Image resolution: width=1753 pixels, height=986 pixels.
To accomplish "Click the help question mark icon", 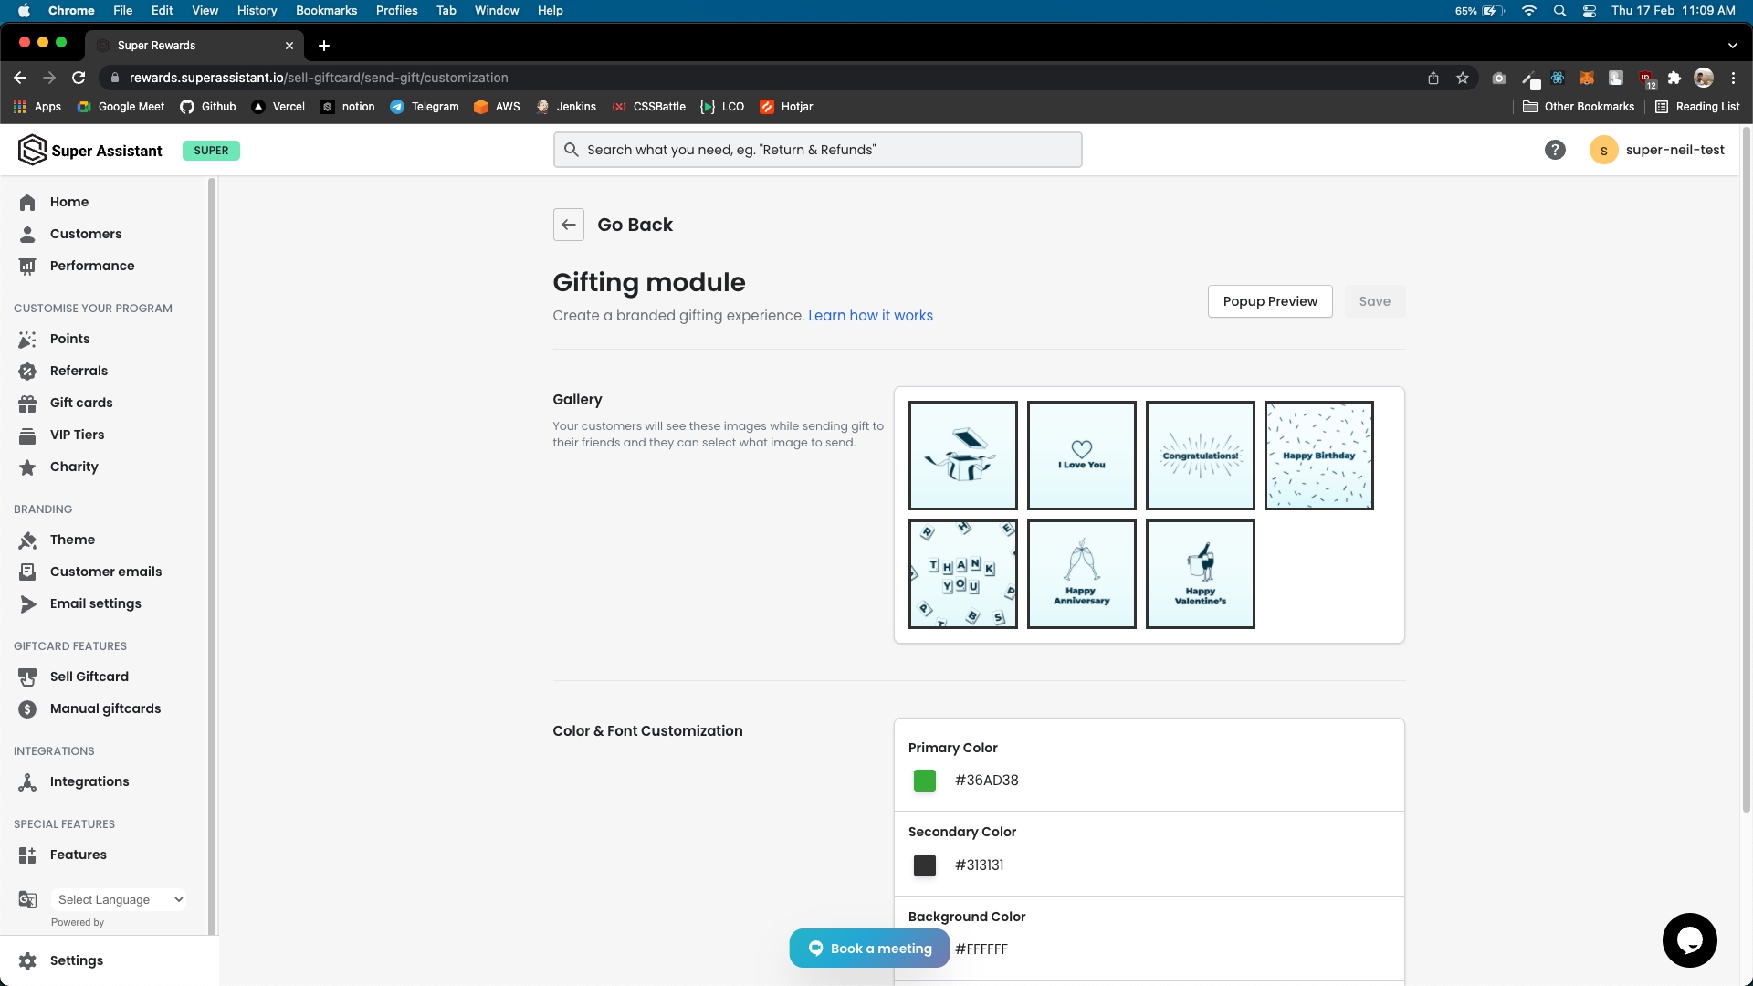I will [x=1555, y=150].
